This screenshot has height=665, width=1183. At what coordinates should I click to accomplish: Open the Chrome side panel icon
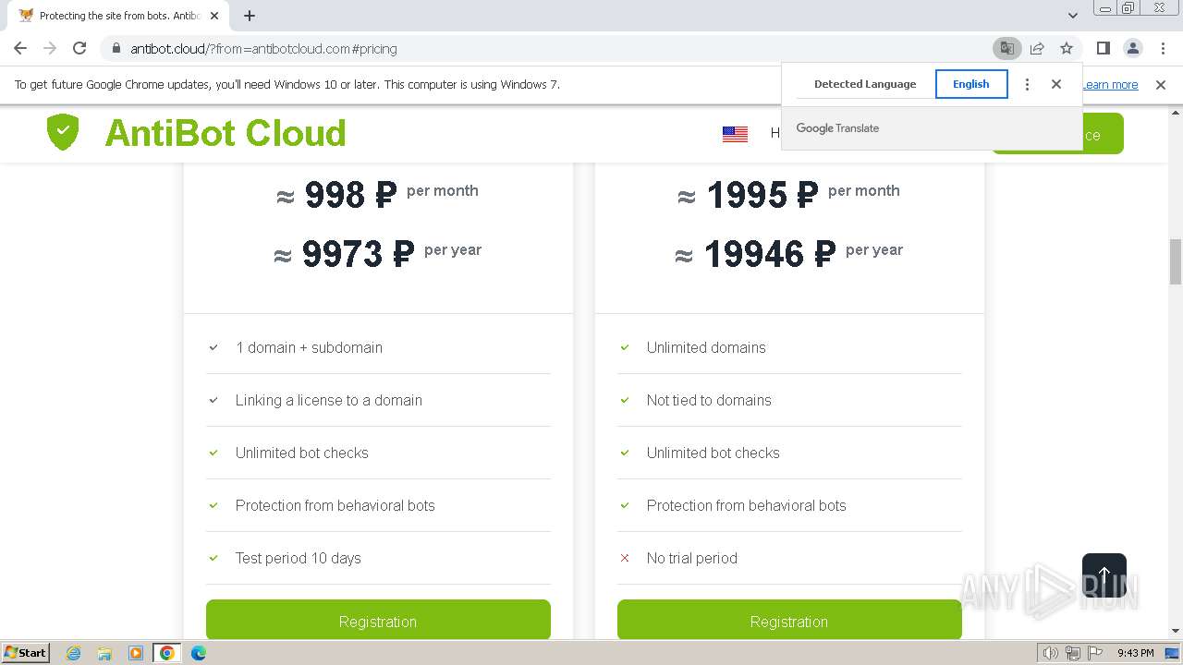[x=1103, y=49]
